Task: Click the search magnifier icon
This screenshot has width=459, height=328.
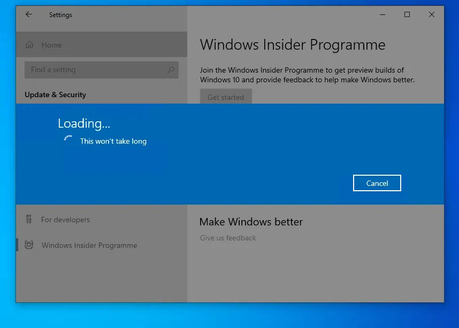Action: (x=170, y=69)
